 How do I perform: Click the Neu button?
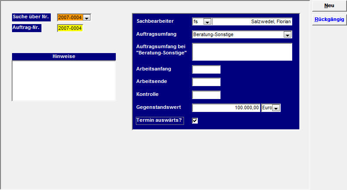[329, 6]
